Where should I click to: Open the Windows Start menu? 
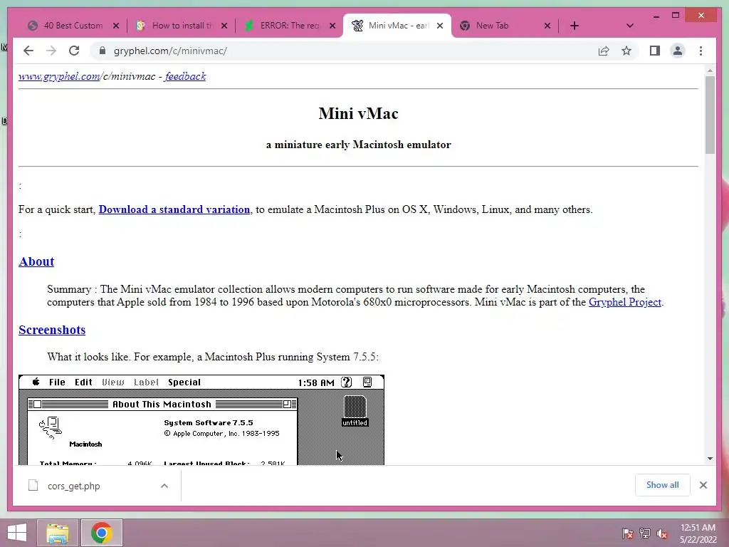[17, 533]
